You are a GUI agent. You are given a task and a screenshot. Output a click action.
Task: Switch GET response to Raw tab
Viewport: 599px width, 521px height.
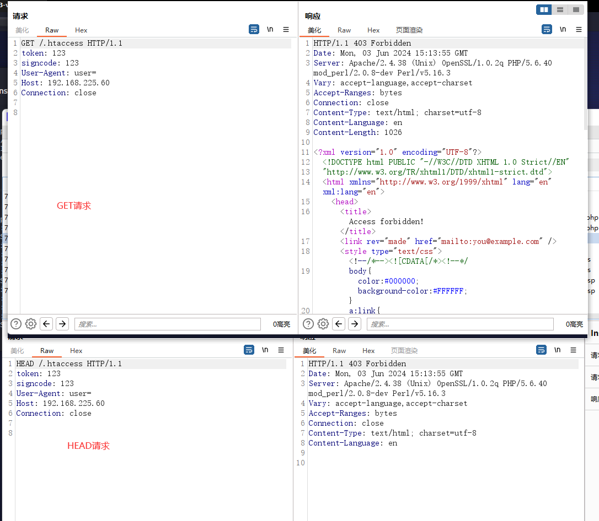tap(344, 30)
